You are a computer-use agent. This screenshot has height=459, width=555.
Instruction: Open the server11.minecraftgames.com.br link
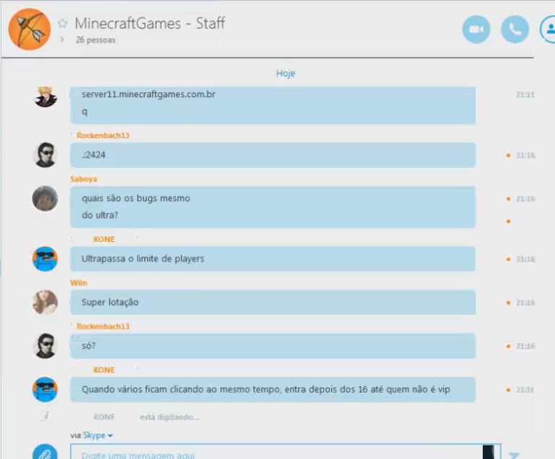pos(149,94)
